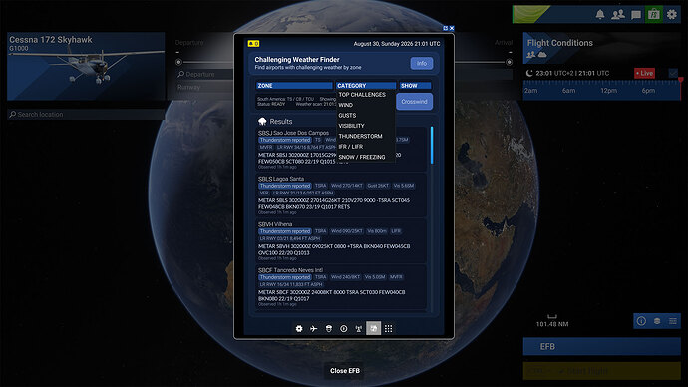688x387 pixels.
Task: Select the highlighted weather finder toolbar icon
Action: click(373, 328)
